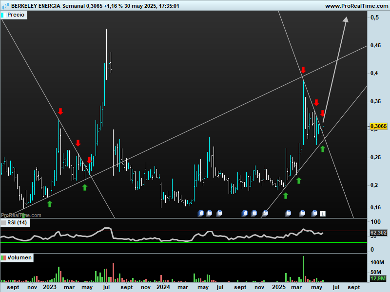
Task: Click the green up arrow below the latest candle
Action: 322,148
